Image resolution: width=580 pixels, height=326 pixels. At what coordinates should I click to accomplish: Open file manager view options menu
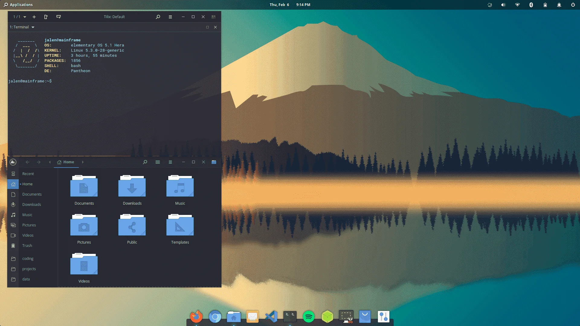tap(158, 162)
